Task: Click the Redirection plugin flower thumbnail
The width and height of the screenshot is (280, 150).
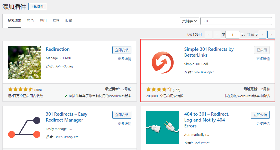Action: (x=24, y=63)
